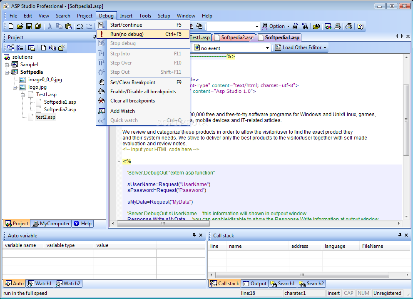Switch to the Watch2 tab
Screen dimensions: 413x299
pyautogui.click(x=68, y=284)
